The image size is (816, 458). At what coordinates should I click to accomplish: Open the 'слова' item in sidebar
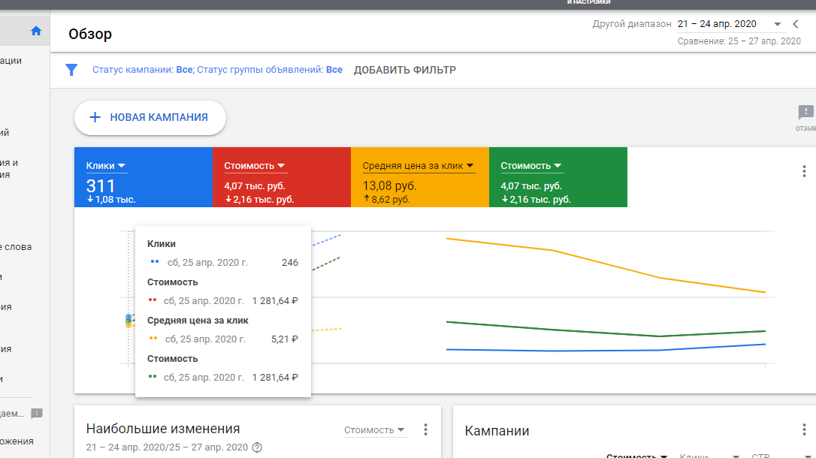[x=16, y=247]
